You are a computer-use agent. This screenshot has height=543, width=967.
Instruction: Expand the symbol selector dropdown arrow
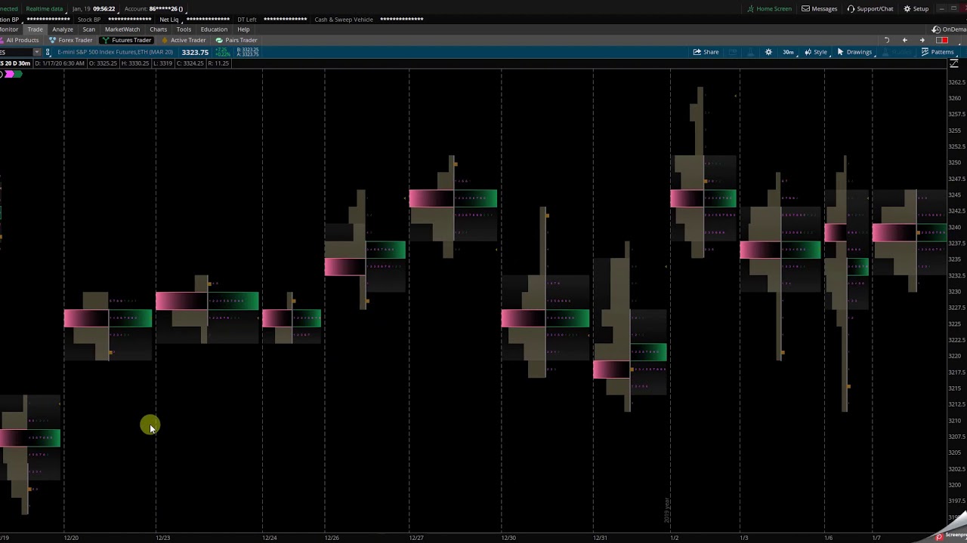click(x=36, y=52)
